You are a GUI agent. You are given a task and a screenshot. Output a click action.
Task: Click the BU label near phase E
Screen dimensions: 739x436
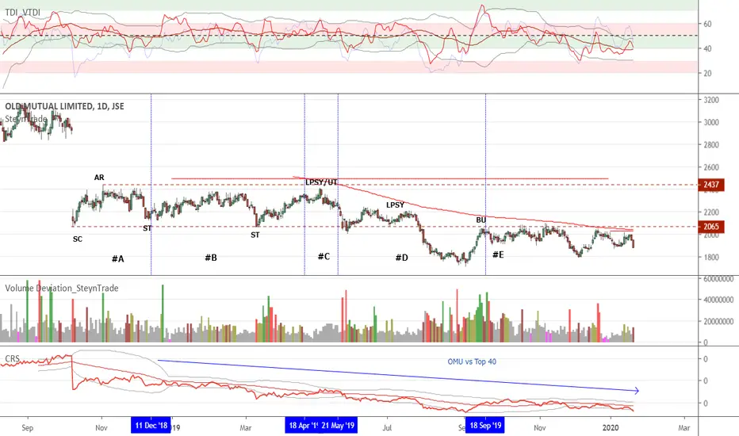pos(481,220)
